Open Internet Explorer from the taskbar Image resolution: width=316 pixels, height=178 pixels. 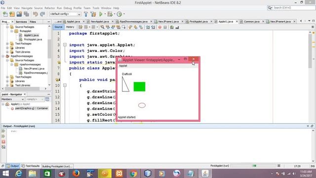[x=19, y=174]
